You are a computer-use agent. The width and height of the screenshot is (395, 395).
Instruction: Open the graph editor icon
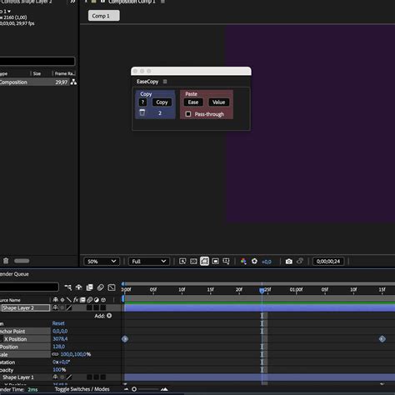coord(112,287)
